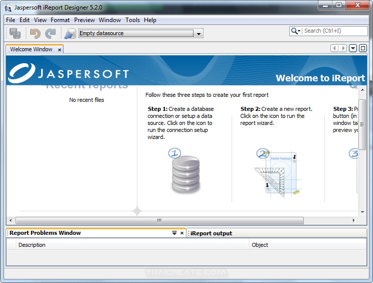The height and width of the screenshot is (283, 373).
Task: Open the Help menu
Action: 150,20
